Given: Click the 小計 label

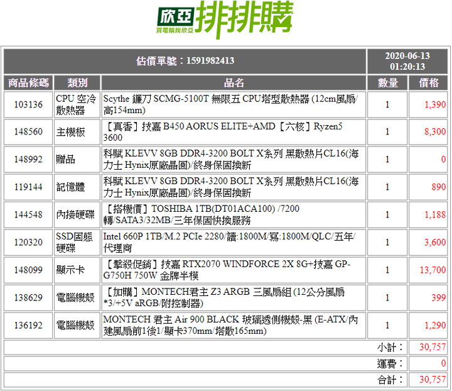Looking at the screenshot, I should [x=390, y=347].
